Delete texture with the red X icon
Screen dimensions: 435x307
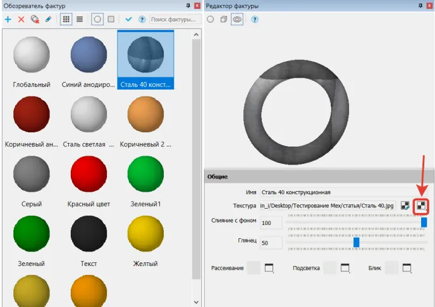[x=21, y=20]
